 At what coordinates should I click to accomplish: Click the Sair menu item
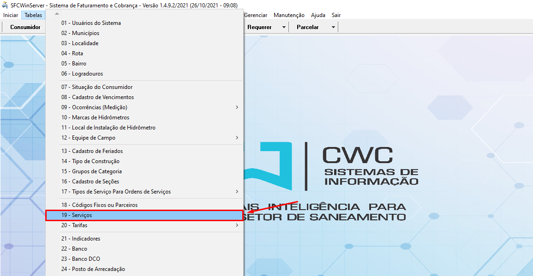pyautogui.click(x=336, y=15)
